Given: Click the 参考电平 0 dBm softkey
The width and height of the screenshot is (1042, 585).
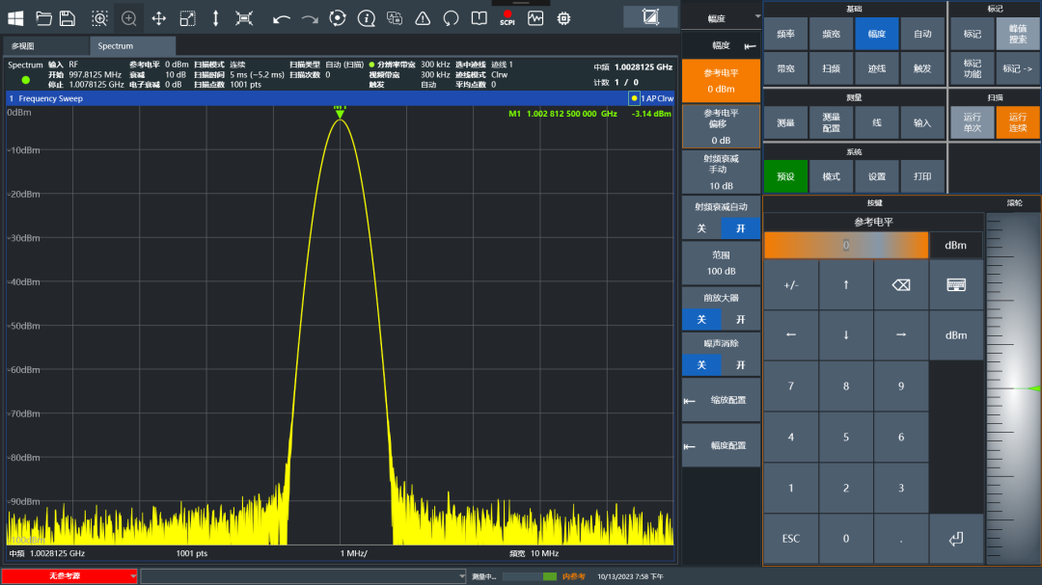Looking at the screenshot, I should [721, 80].
